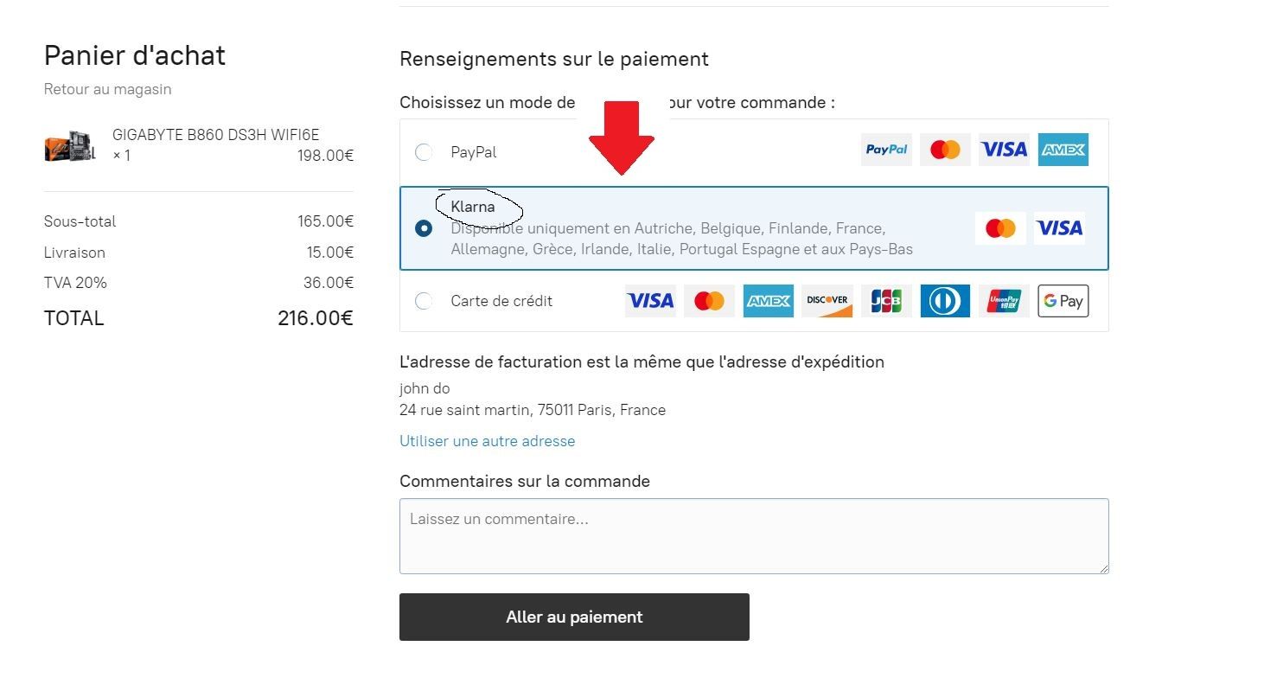Select the Carte de crédit radio button
The image size is (1264, 678).
(424, 301)
